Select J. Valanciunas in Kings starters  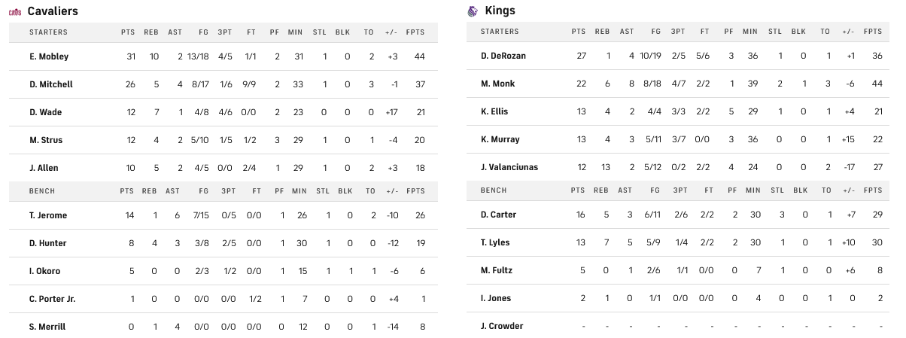(508, 167)
